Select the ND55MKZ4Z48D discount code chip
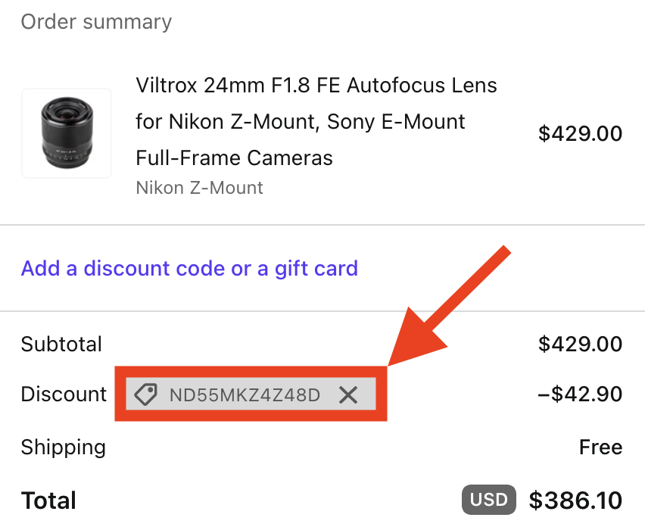This screenshot has width=645, height=530. point(251,394)
